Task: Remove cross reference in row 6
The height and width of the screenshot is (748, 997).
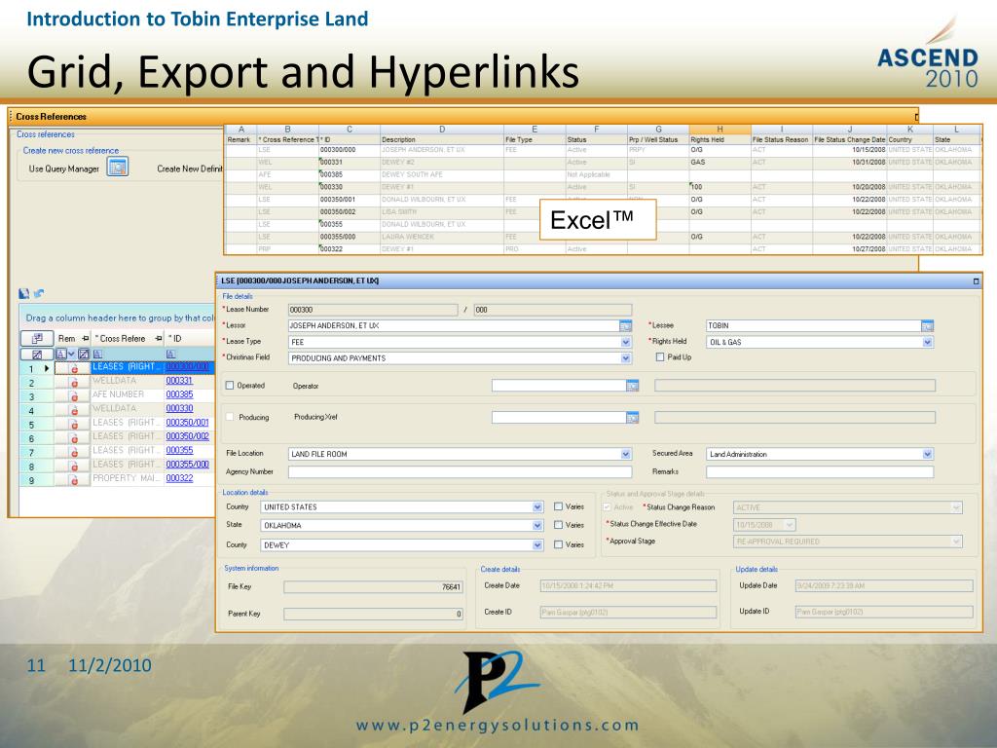Action: [74, 439]
